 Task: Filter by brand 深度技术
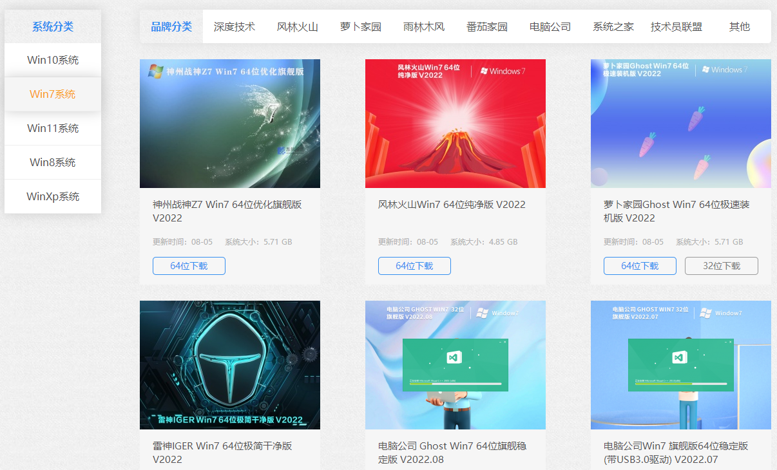[235, 26]
